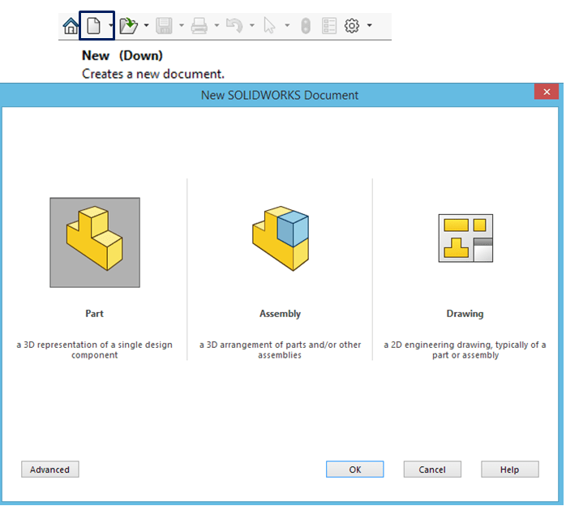Confirm with the OK button
The width and height of the screenshot is (566, 506).
[355, 470]
